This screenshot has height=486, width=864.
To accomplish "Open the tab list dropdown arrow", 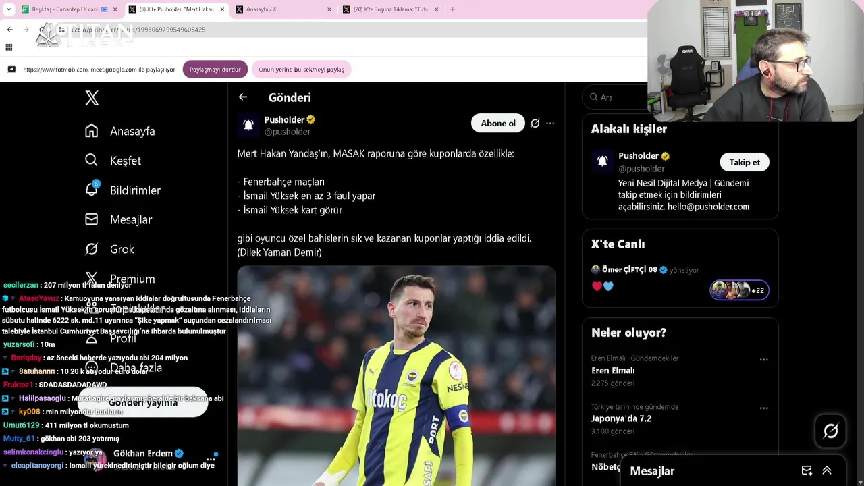I will [x=9, y=9].
